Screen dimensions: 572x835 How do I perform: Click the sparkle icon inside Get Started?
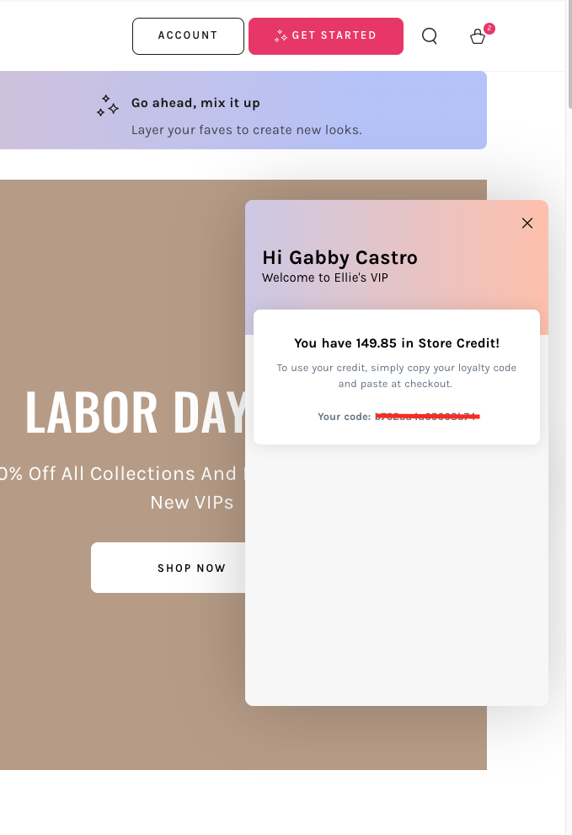(281, 36)
